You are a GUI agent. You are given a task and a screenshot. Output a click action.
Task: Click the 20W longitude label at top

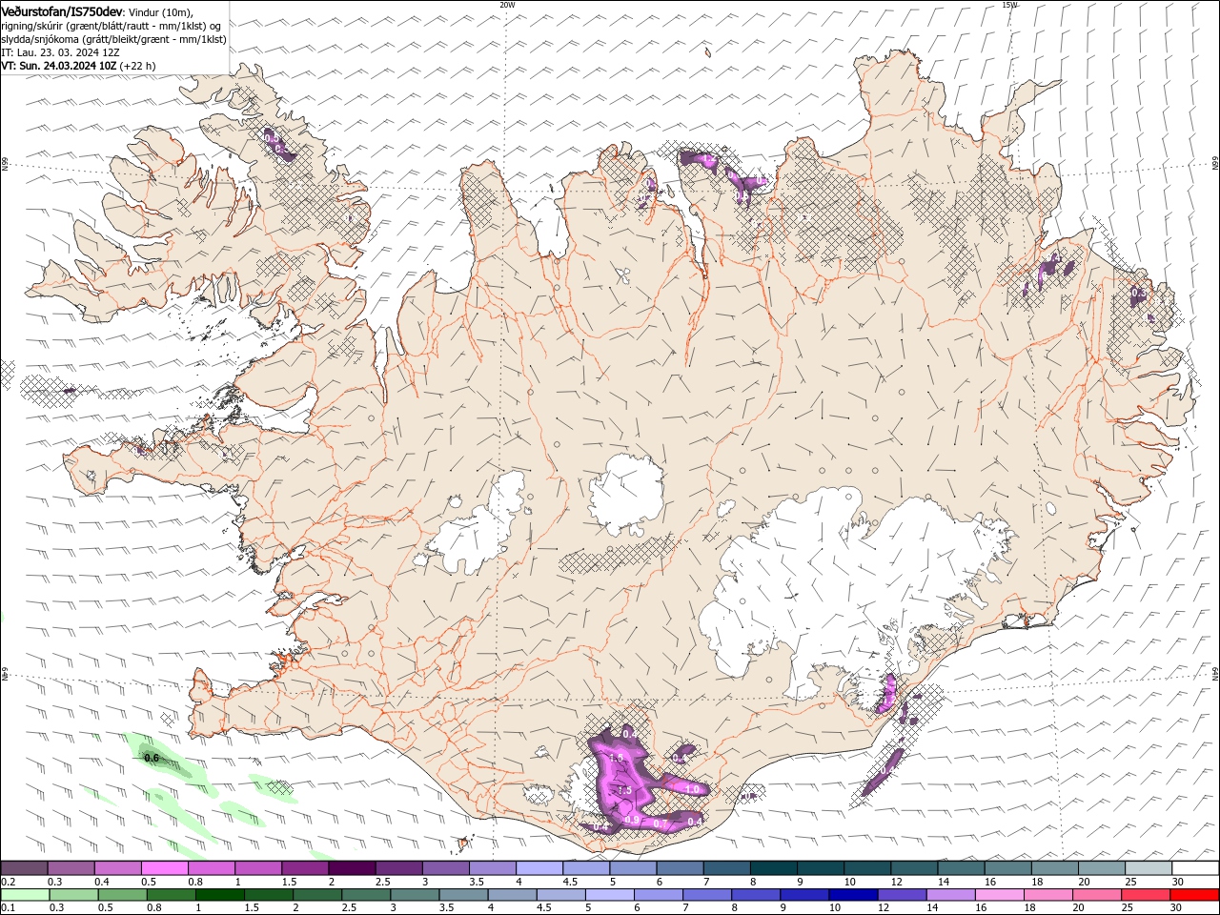507,5
